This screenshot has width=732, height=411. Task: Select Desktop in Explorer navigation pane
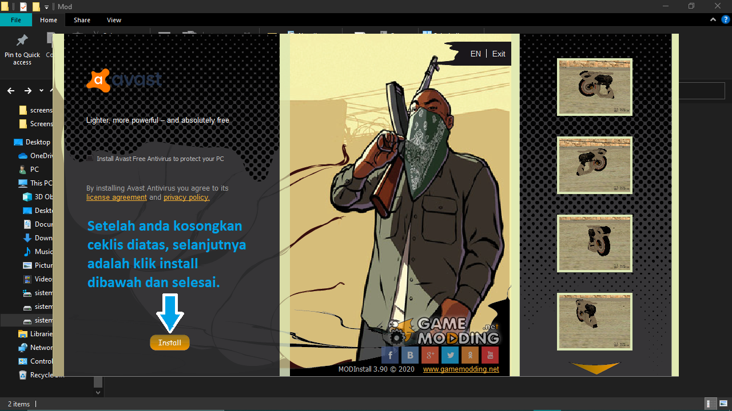pos(33,142)
